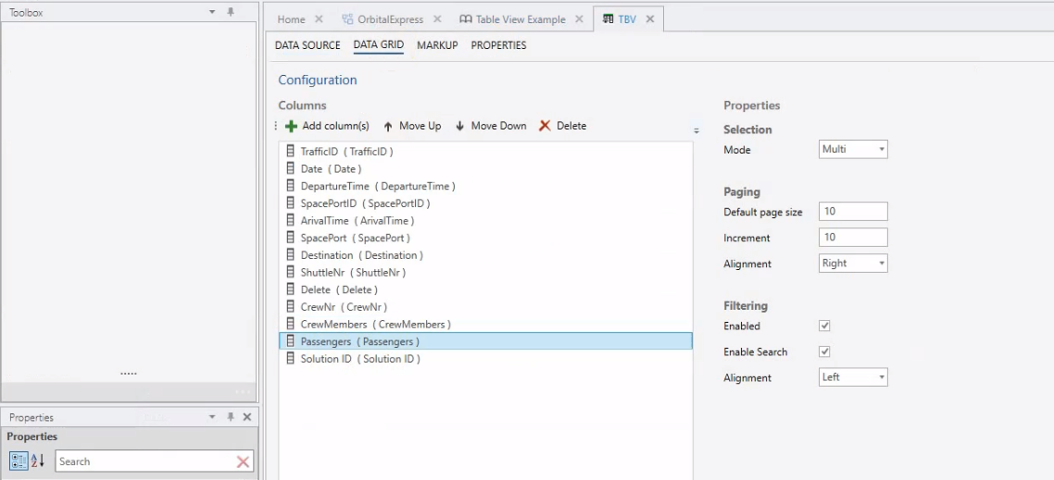Image resolution: width=1054 pixels, height=480 pixels.
Task: Switch to the OrbitalExpress document tab
Action: tap(390, 19)
